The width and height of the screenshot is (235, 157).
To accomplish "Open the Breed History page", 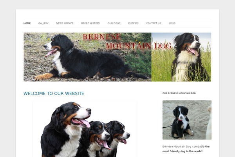I will (x=90, y=23).
